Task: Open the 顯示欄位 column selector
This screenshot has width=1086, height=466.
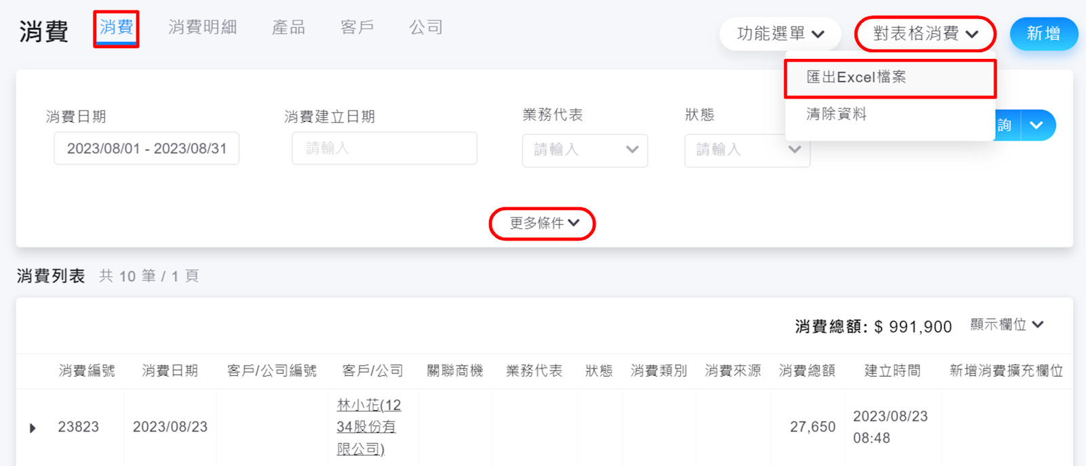Action: click(1007, 325)
